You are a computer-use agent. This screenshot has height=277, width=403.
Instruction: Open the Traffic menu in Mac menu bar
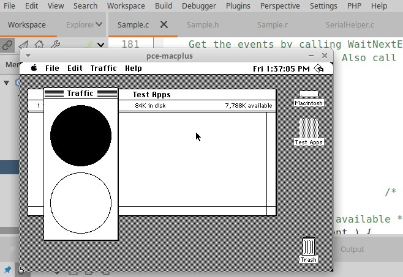pos(104,68)
